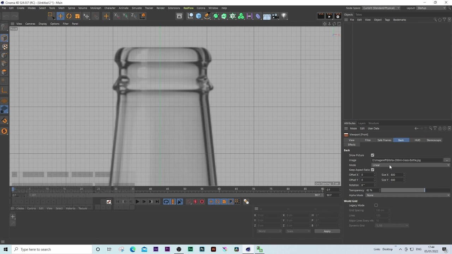452x254 pixels.
Task: Open the Deformer (bend) icon
Action: pyautogui.click(x=258, y=16)
